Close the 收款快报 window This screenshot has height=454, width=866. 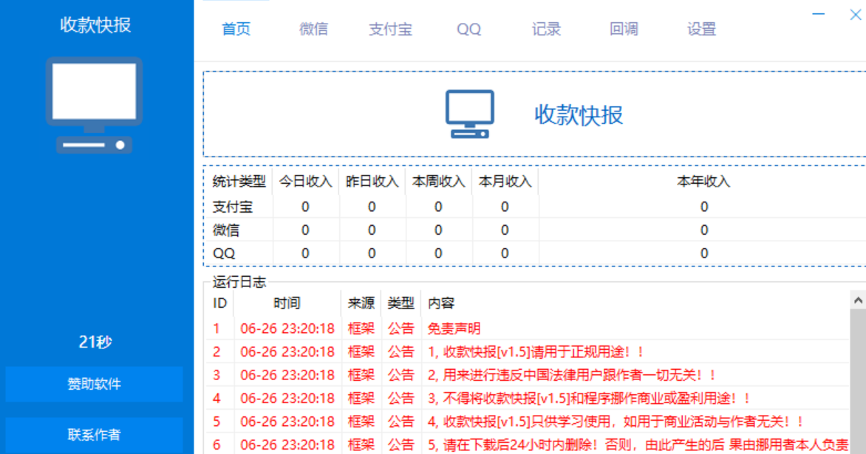855,14
